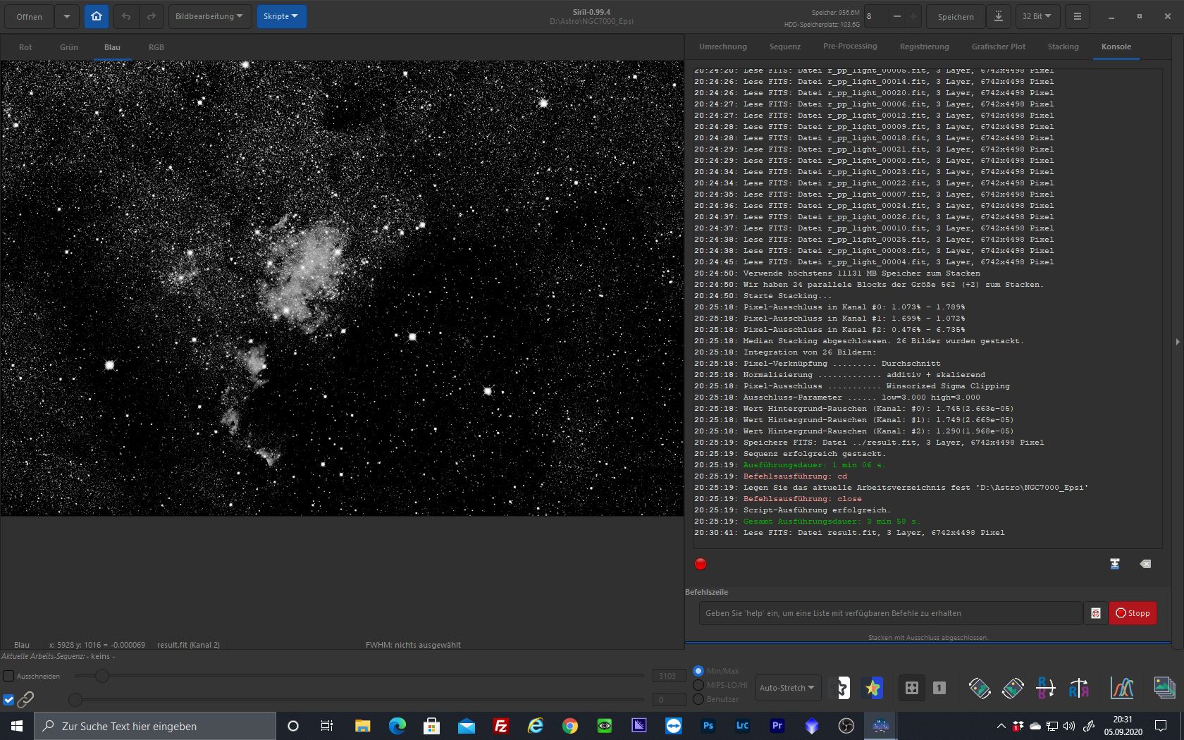Open FileZilla from the taskbar

[x=501, y=726]
